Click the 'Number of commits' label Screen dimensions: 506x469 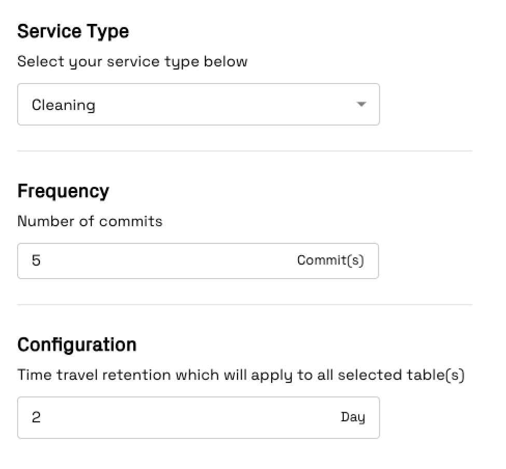coord(90,221)
